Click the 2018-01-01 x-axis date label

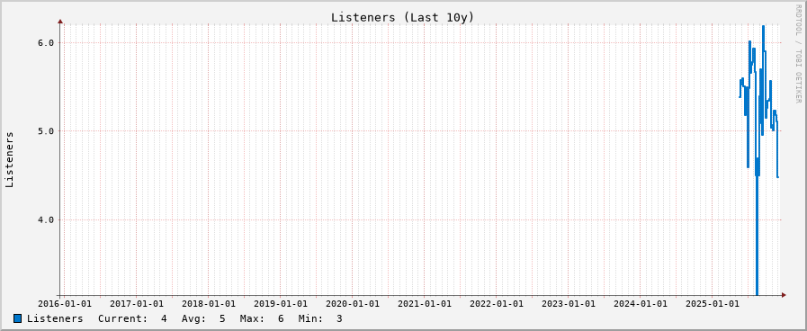click(209, 304)
